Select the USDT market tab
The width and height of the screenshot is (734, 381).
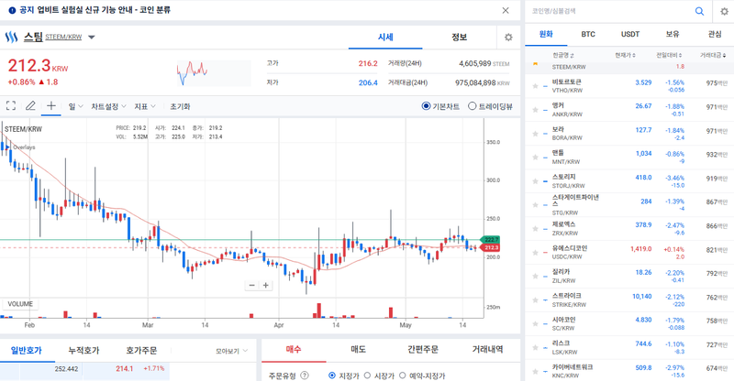pyautogui.click(x=630, y=34)
